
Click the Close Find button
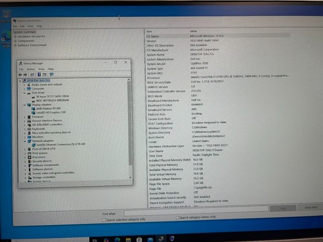[311, 207]
